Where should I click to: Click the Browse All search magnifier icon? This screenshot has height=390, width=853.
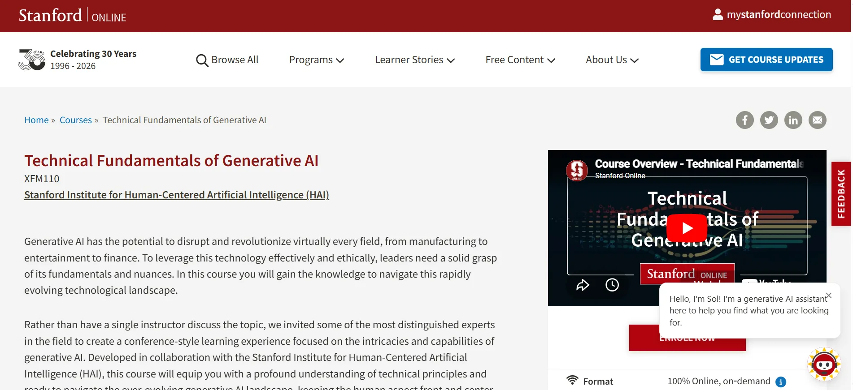pyautogui.click(x=202, y=60)
